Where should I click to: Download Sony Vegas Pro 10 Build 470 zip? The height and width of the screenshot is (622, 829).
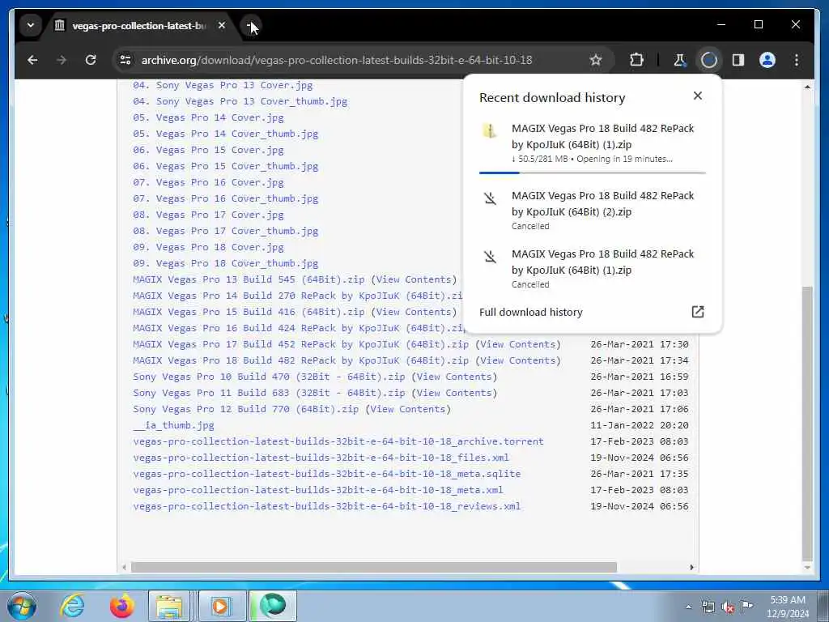click(x=269, y=377)
